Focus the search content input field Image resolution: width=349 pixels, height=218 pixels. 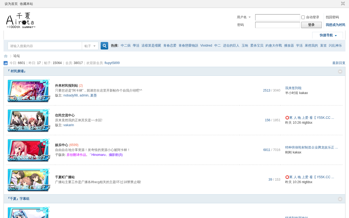[45, 46]
